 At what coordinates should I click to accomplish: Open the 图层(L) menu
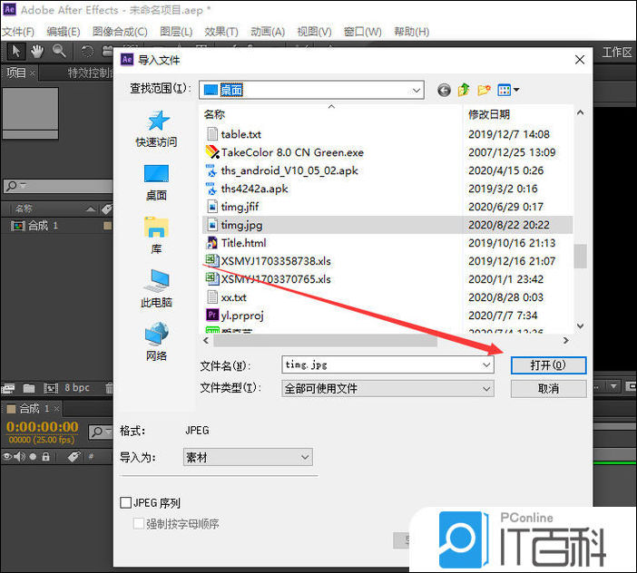pyautogui.click(x=176, y=32)
